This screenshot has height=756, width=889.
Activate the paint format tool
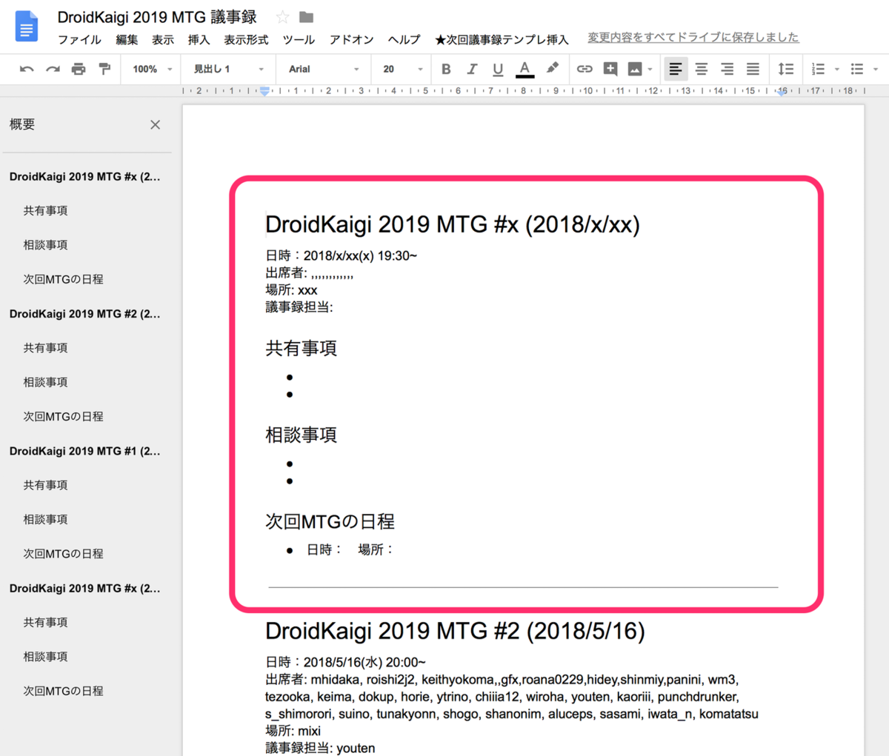coord(104,69)
